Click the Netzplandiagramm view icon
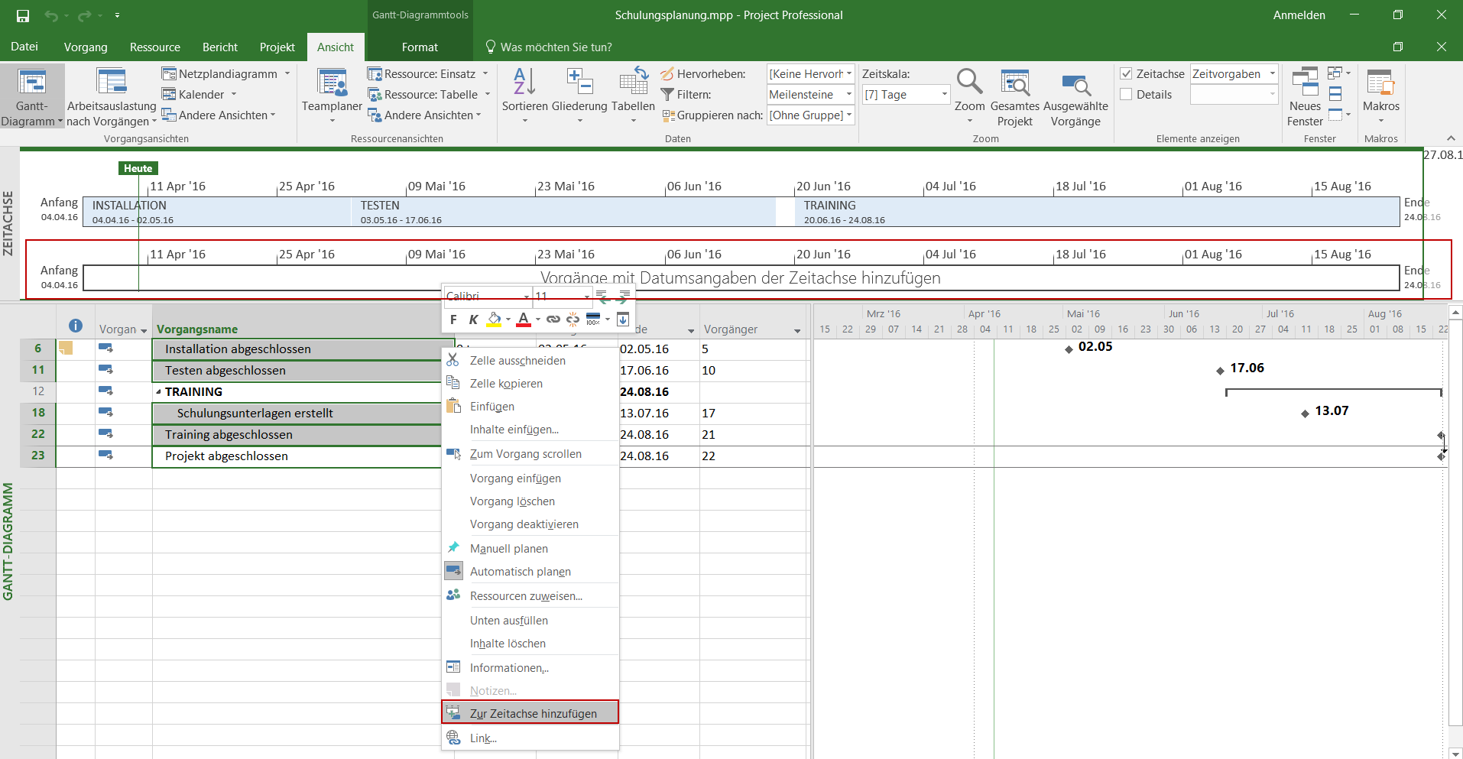 [170, 74]
